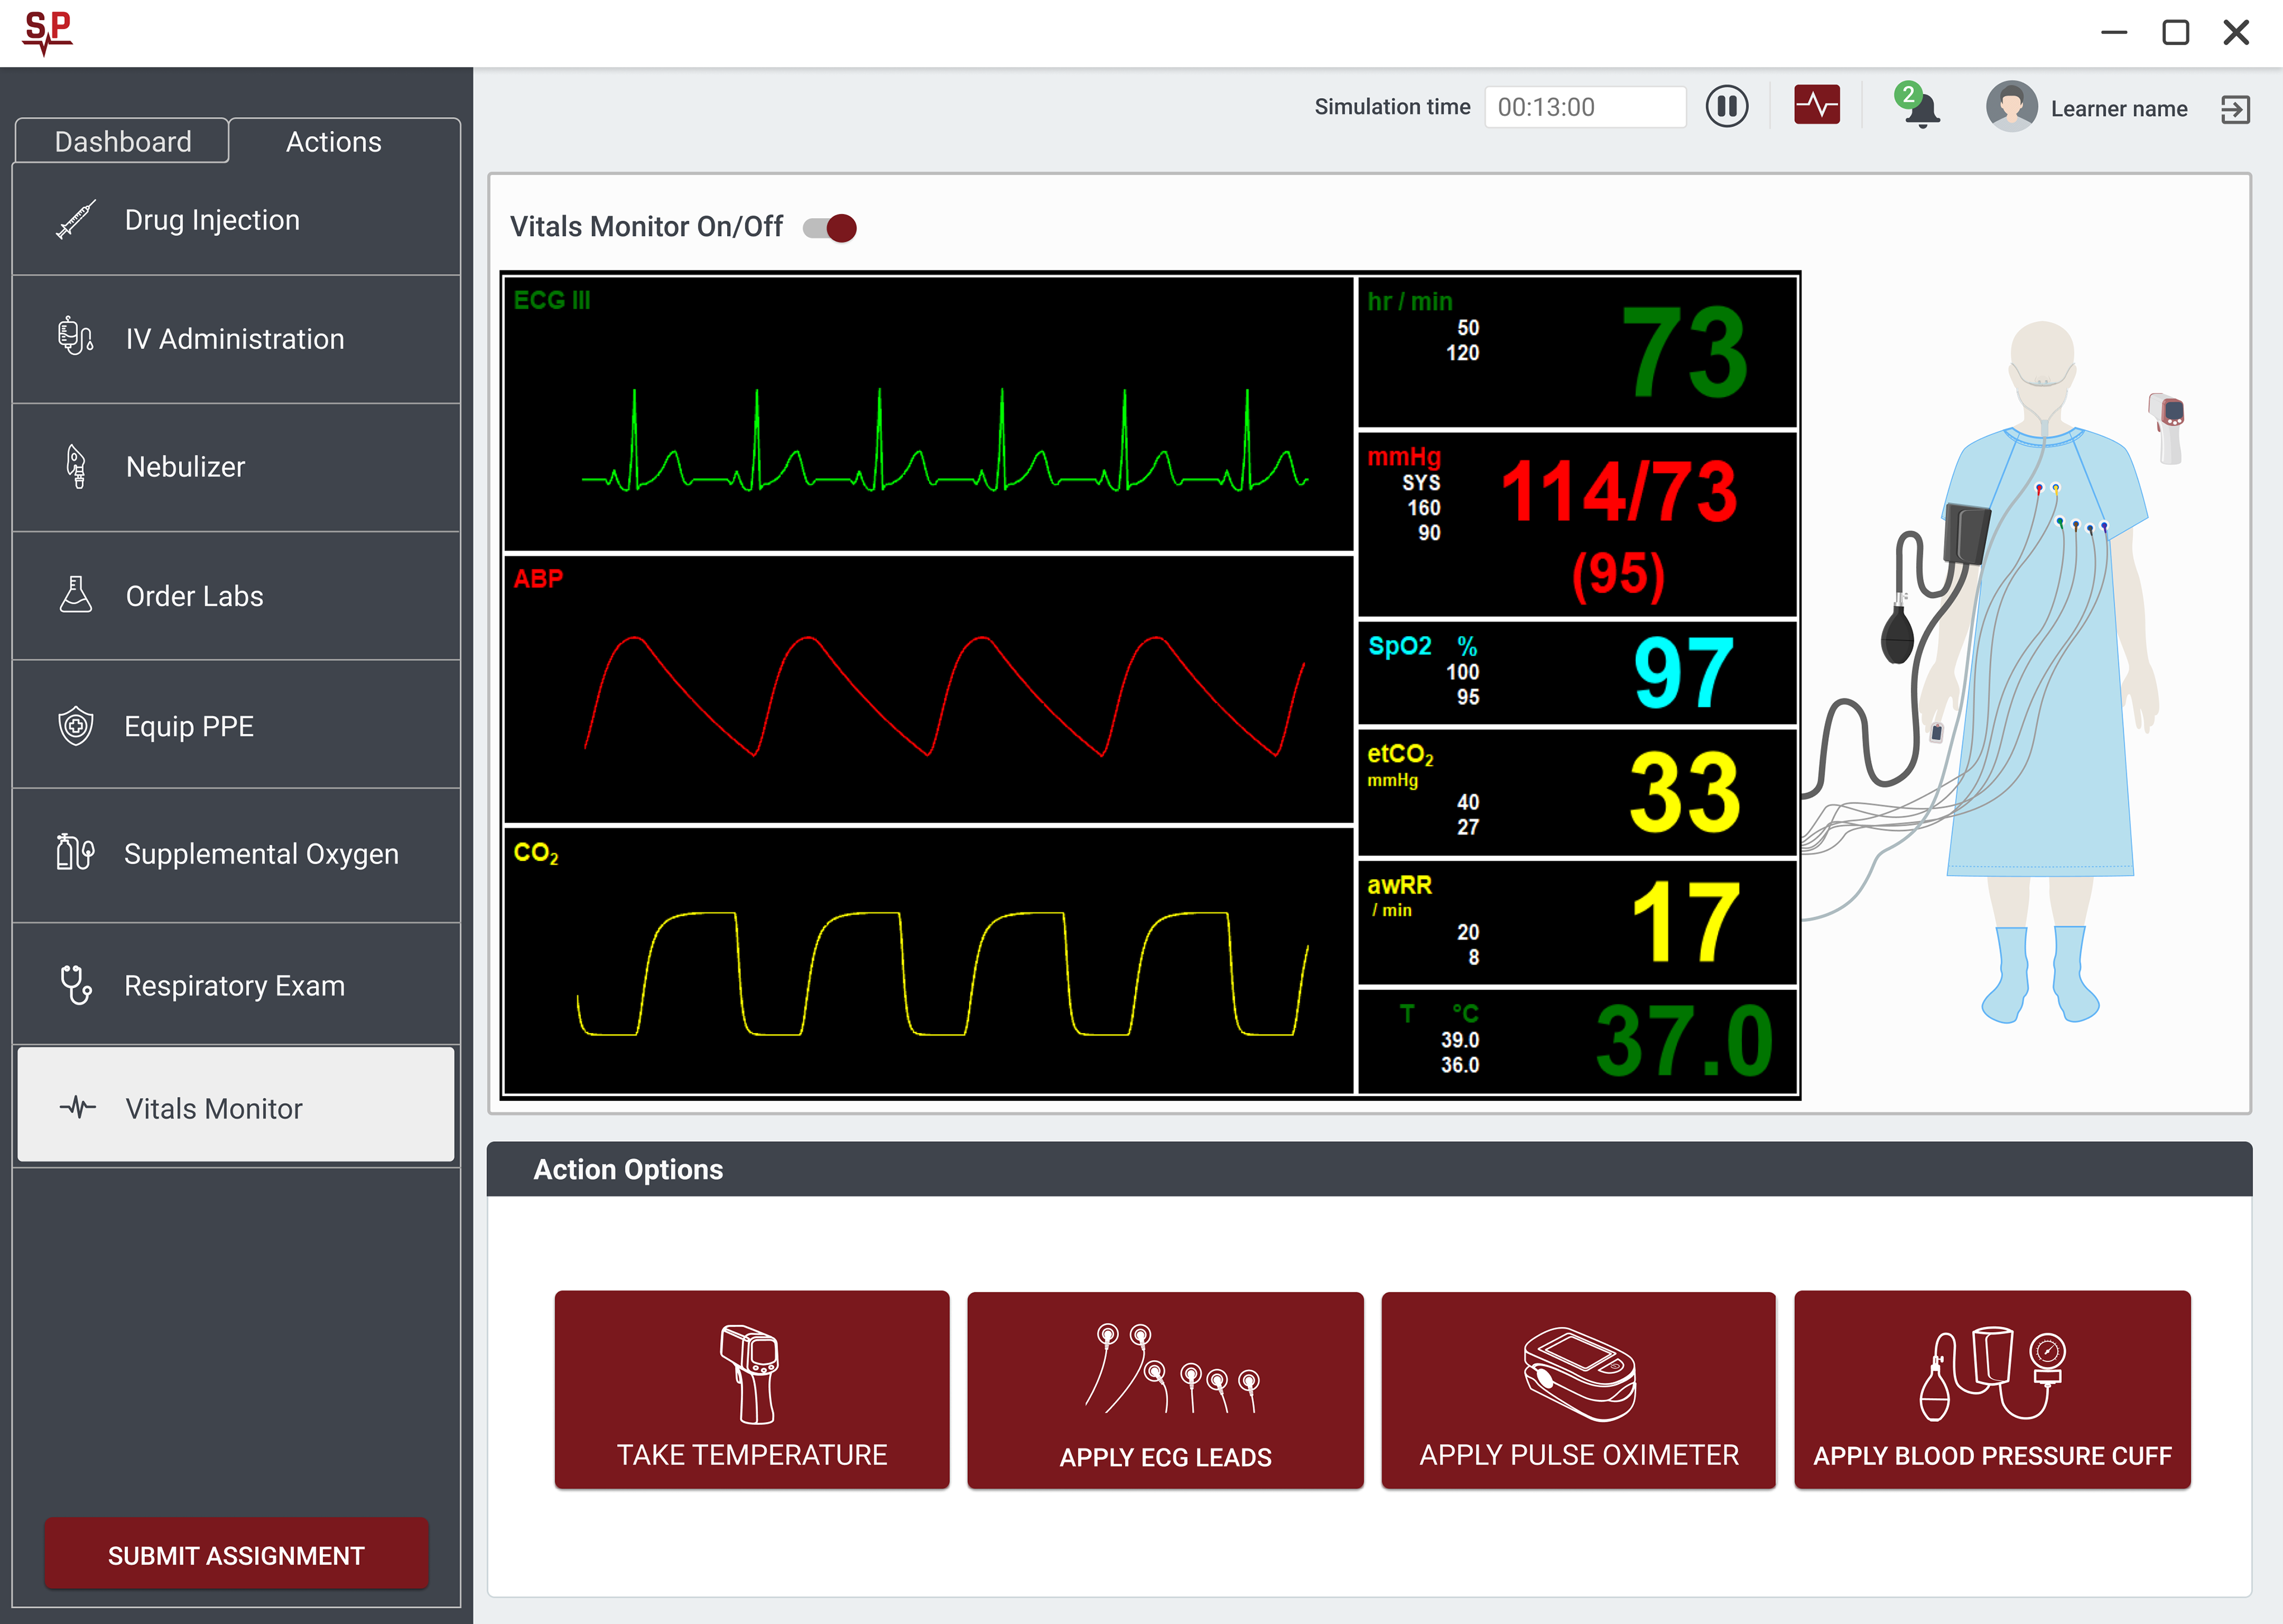Click the TAKE TEMPERATURE button
The image size is (2283, 1624).
752,1389
